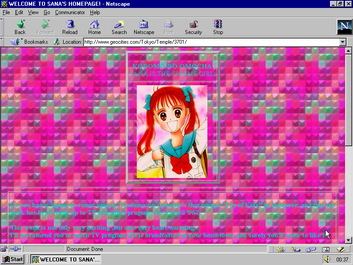The width and height of the screenshot is (353, 265).
Task: Click the greyed-out Print toolbar button
Action: [x=169, y=27]
